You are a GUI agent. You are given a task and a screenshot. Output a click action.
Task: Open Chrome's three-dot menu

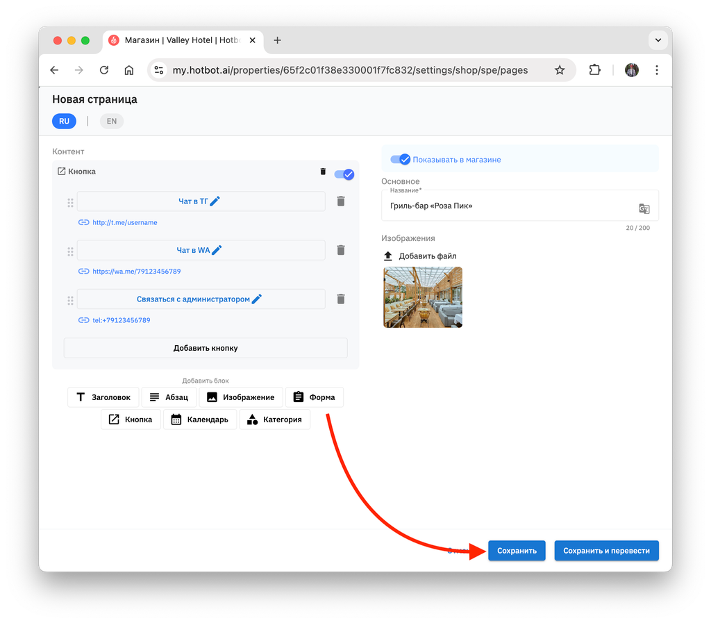[657, 70]
